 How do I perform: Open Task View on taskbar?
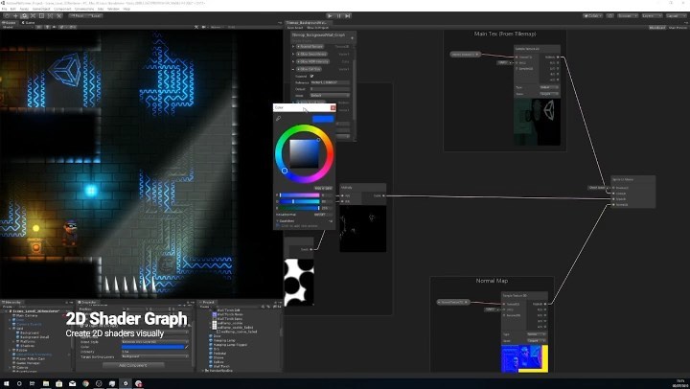(33, 383)
